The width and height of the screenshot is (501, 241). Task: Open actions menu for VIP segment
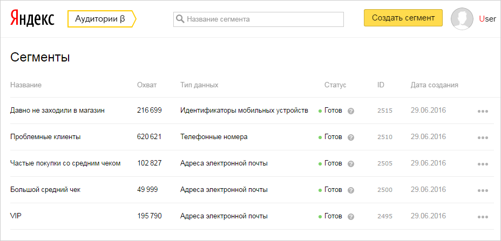tap(483, 217)
